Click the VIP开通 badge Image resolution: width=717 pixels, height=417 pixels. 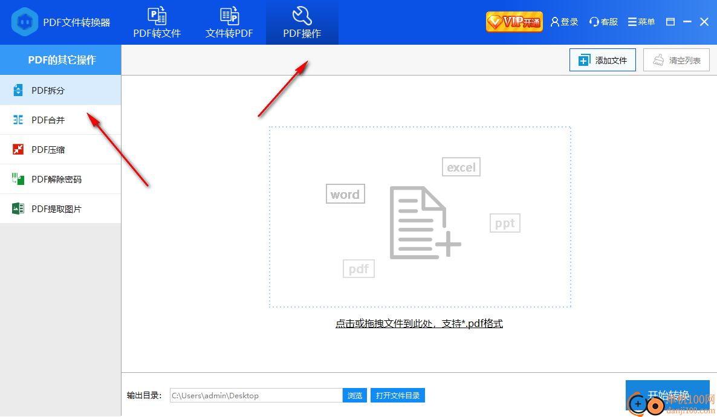coord(514,22)
